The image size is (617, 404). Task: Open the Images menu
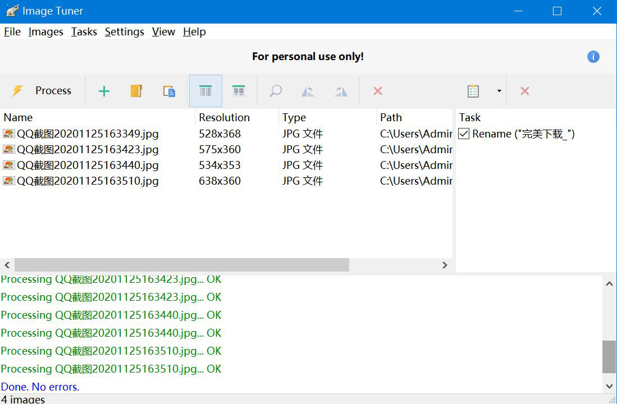45,32
